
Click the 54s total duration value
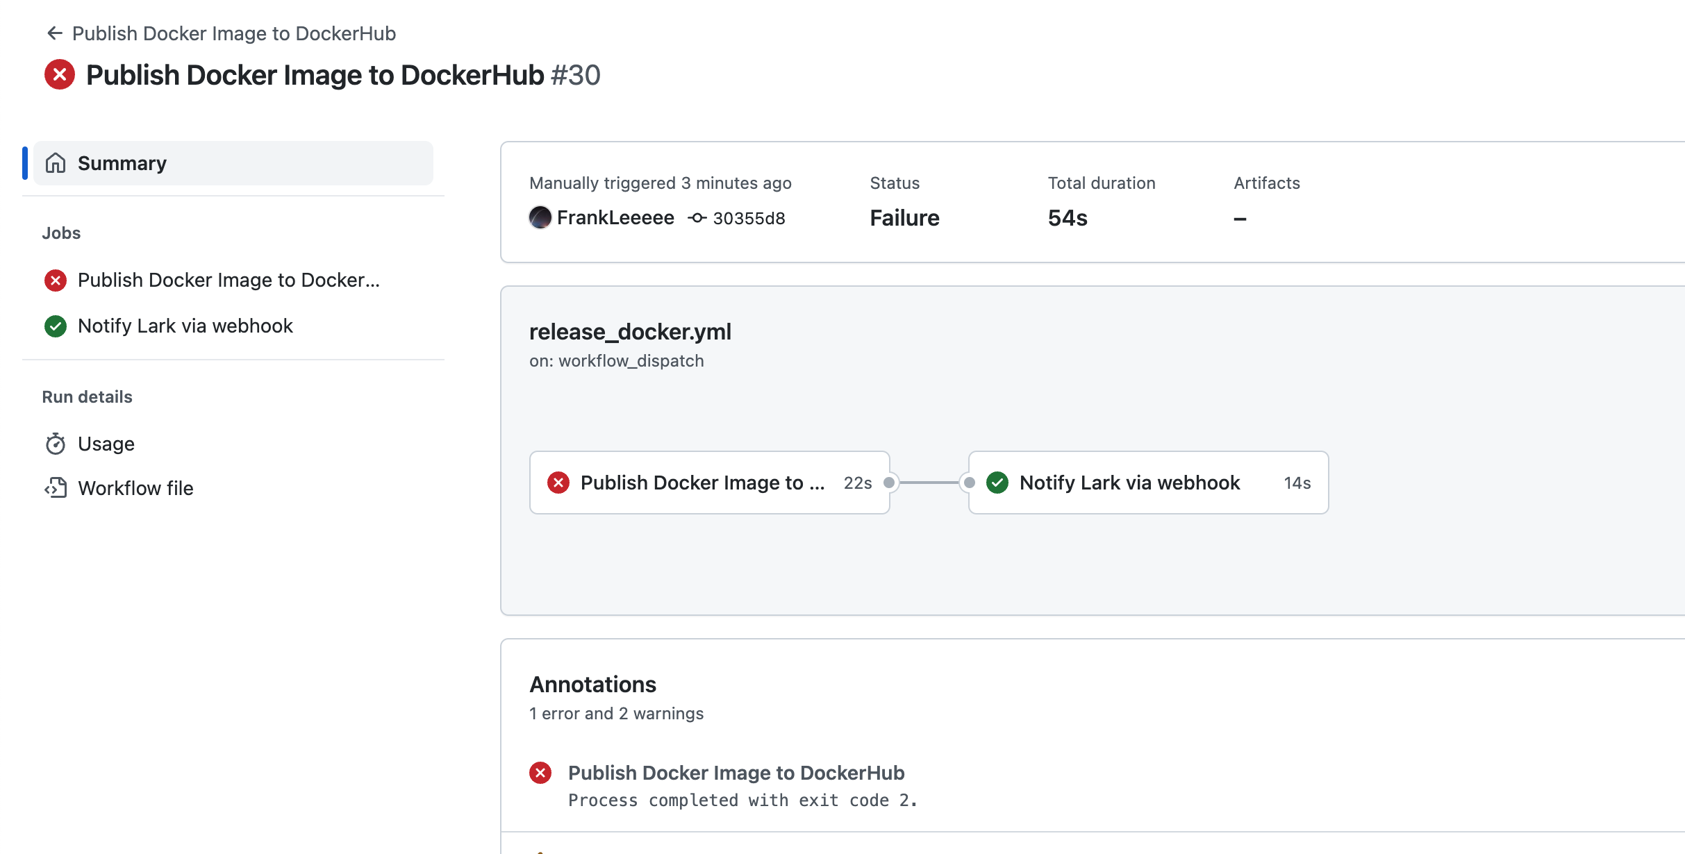(1068, 218)
